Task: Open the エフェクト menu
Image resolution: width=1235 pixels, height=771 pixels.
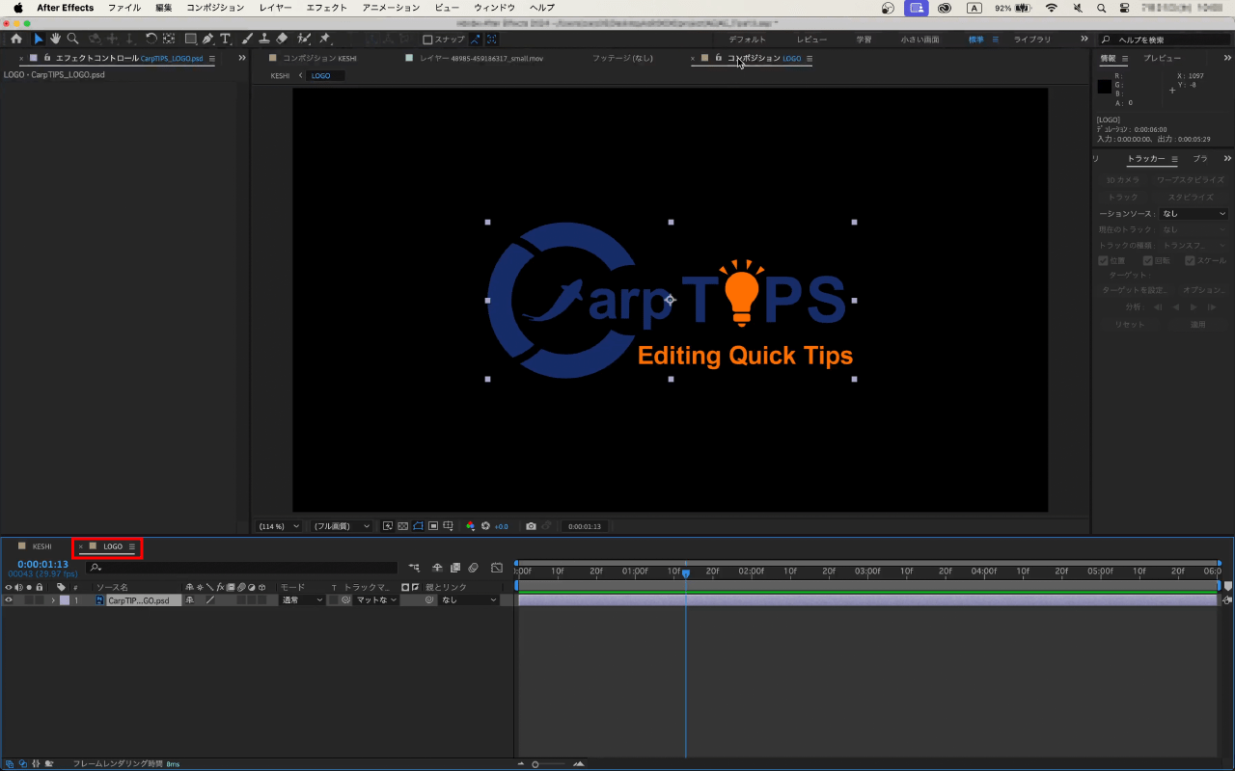Action: [x=326, y=8]
